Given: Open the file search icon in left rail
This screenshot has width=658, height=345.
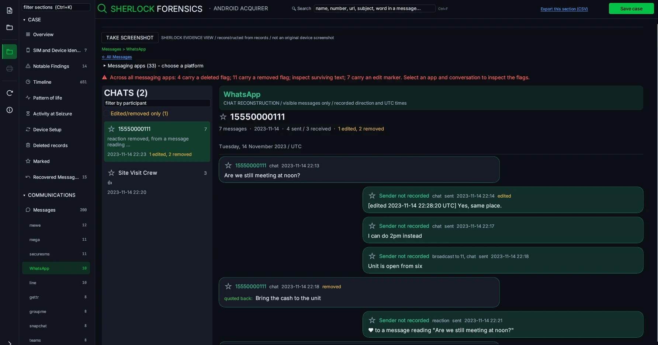Looking at the screenshot, I should pos(10,11).
